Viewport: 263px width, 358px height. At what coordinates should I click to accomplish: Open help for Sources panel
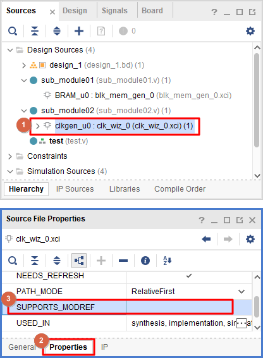pyautogui.click(x=214, y=12)
